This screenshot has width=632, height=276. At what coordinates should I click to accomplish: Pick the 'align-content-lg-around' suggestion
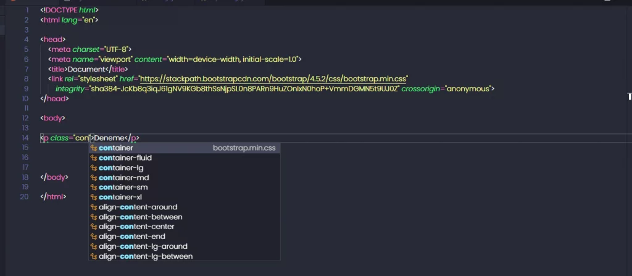(184, 246)
